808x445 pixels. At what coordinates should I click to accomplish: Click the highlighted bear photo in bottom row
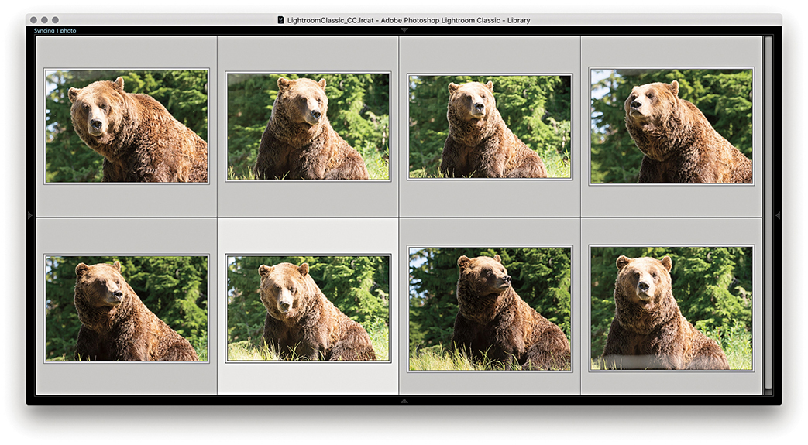(308, 308)
